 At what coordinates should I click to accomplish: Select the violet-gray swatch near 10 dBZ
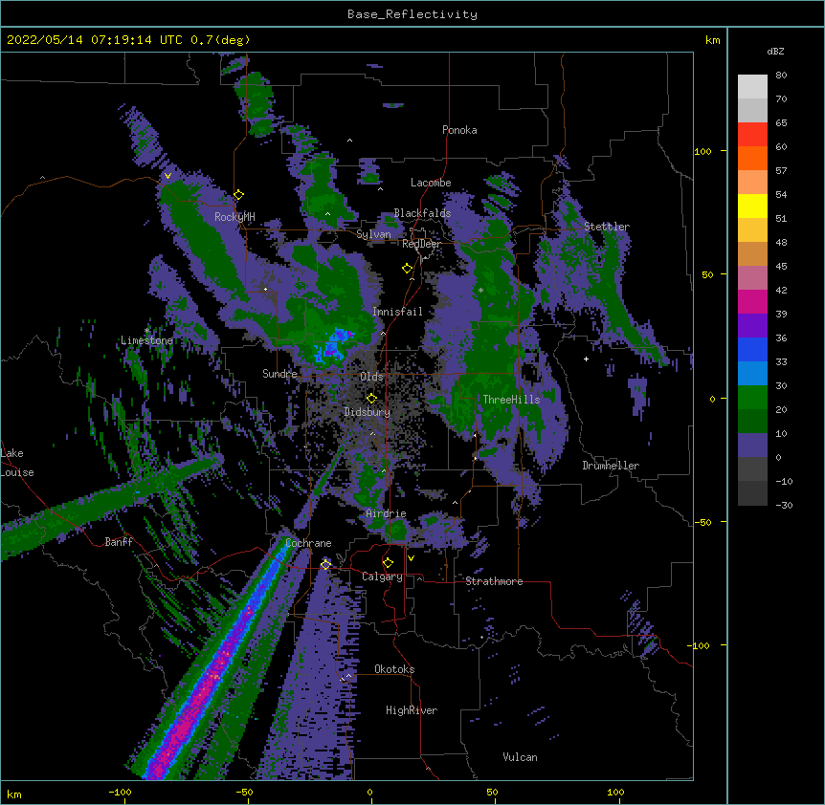tap(752, 446)
